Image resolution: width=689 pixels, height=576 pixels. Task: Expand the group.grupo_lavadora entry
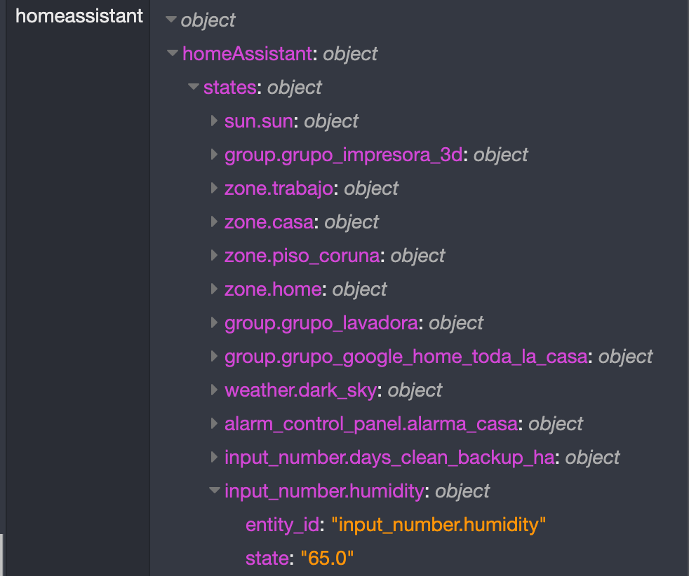[x=214, y=322]
